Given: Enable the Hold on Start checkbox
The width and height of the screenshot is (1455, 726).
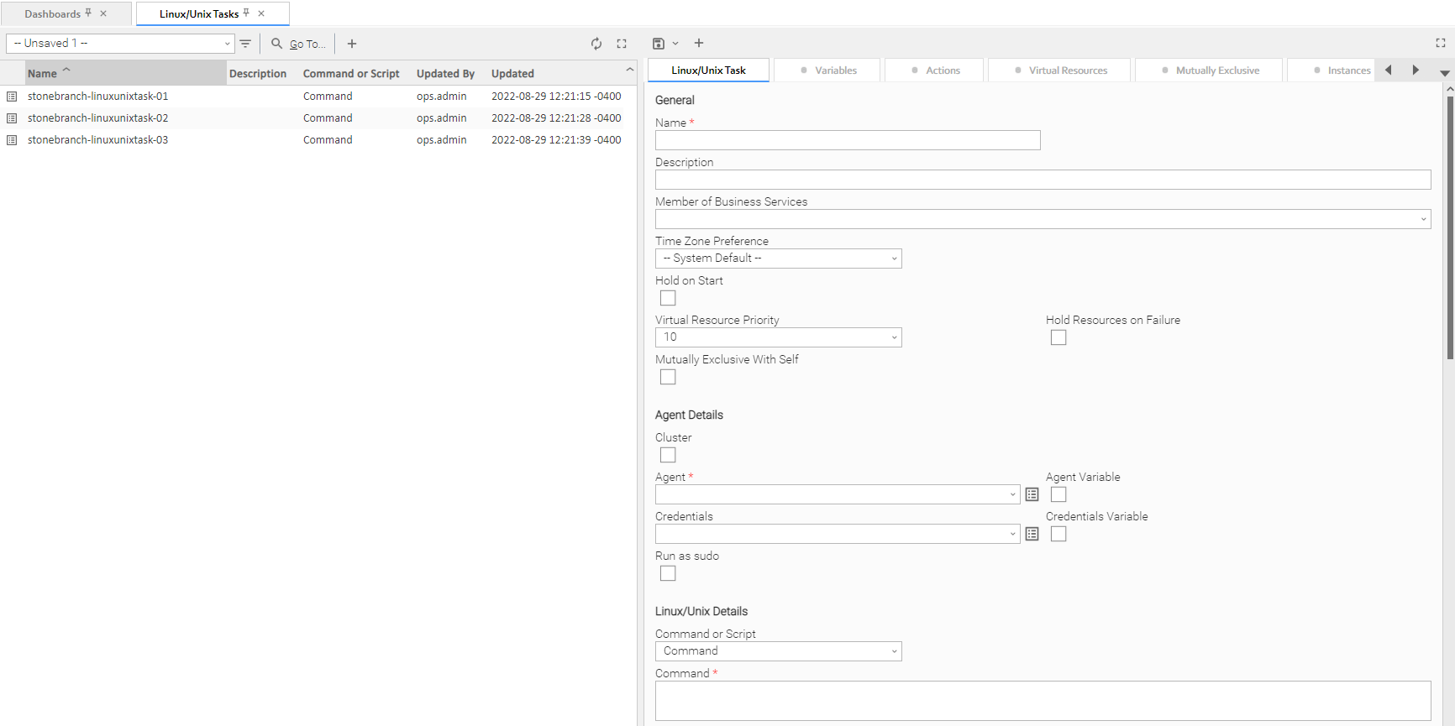Looking at the screenshot, I should tap(668, 298).
